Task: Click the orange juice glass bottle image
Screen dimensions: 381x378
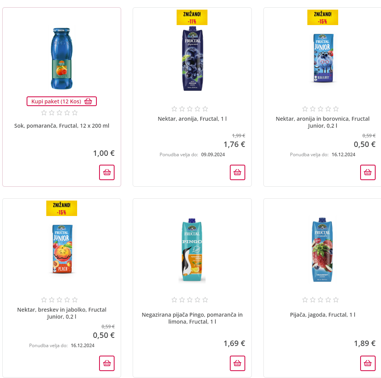Action: pyautogui.click(x=62, y=59)
